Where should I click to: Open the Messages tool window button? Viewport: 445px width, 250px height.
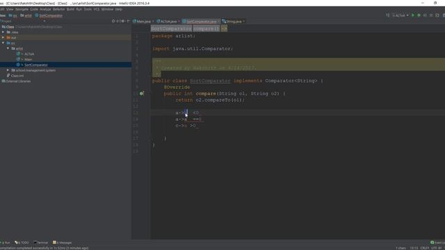point(63,242)
